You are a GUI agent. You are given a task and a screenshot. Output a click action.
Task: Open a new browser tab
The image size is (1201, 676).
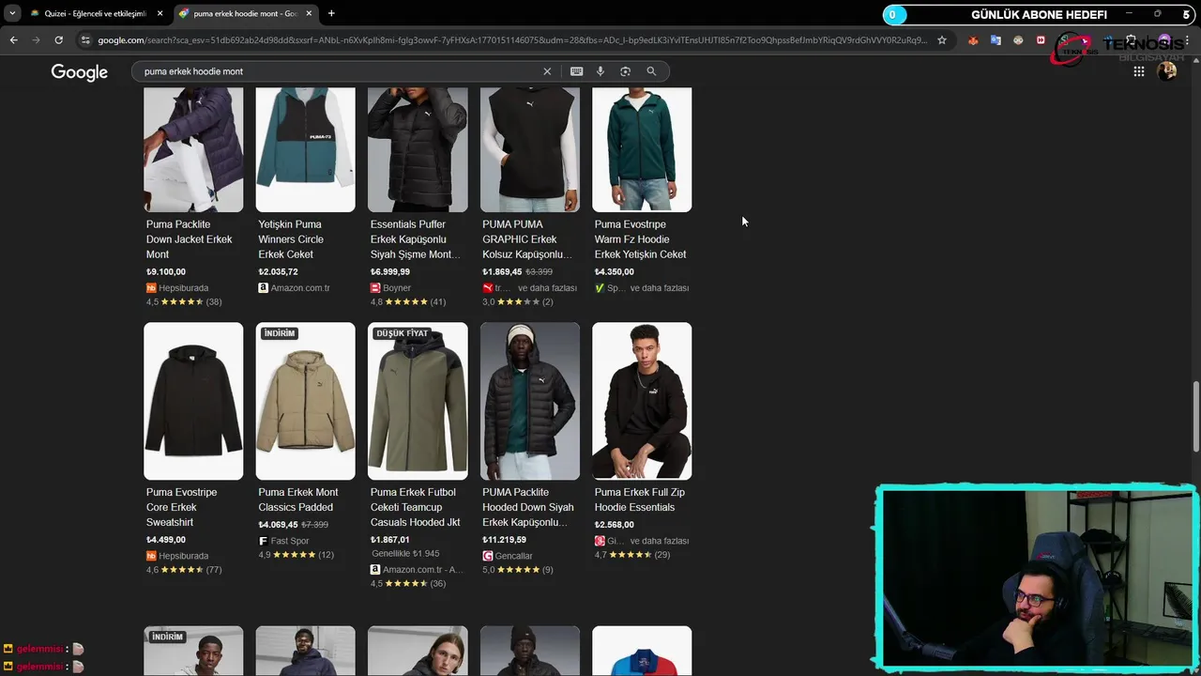[x=331, y=13]
